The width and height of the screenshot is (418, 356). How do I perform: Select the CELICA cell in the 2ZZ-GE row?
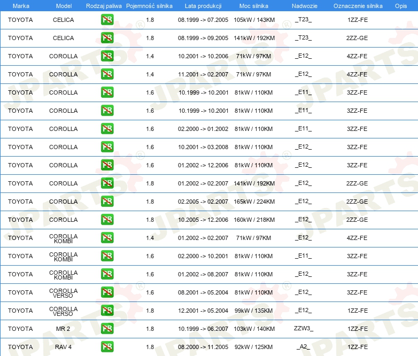63,38
